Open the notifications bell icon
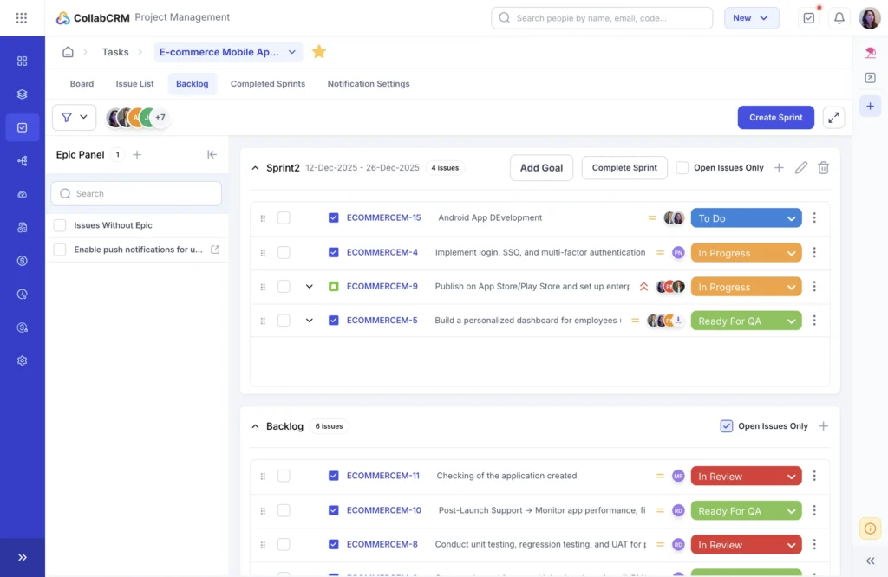Viewport: 888px width, 577px height. click(839, 17)
